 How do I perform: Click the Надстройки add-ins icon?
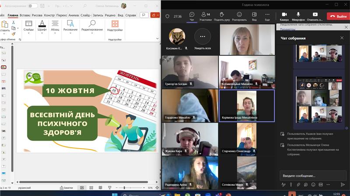pos(115,26)
